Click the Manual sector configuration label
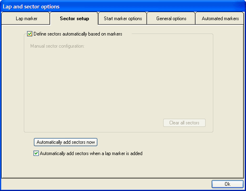Screen dimensions: 246x191 (x=57, y=46)
